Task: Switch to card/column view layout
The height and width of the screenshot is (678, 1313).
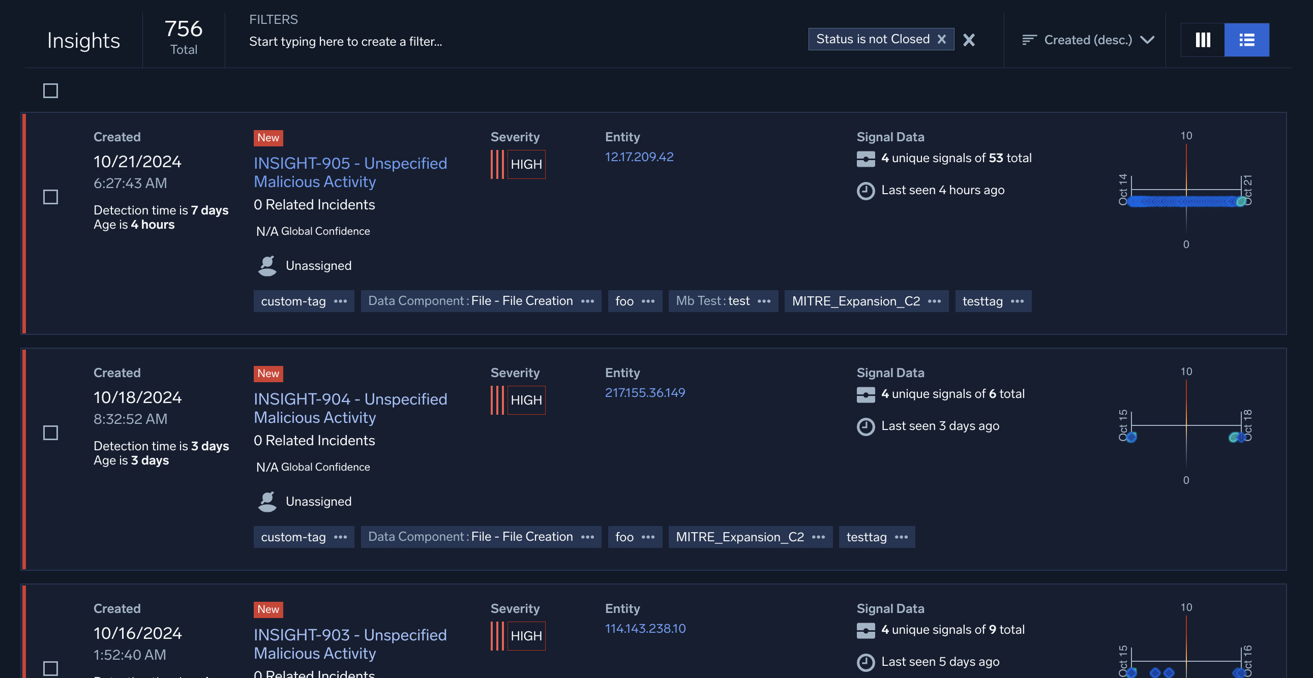Action: point(1202,39)
